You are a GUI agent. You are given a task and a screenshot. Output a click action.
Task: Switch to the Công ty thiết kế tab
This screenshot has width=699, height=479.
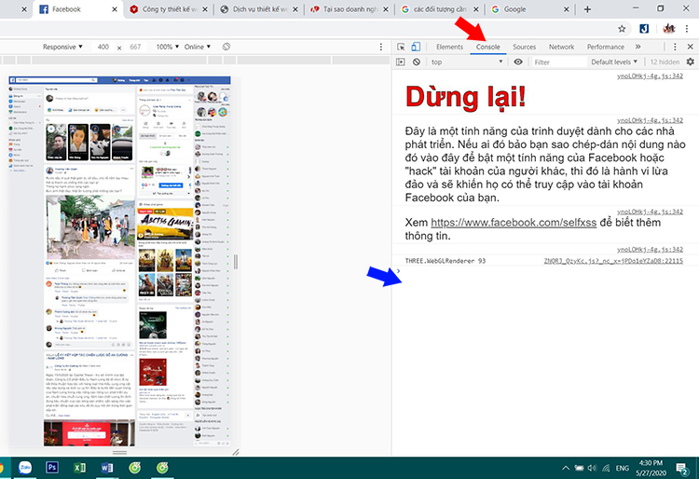coord(170,9)
